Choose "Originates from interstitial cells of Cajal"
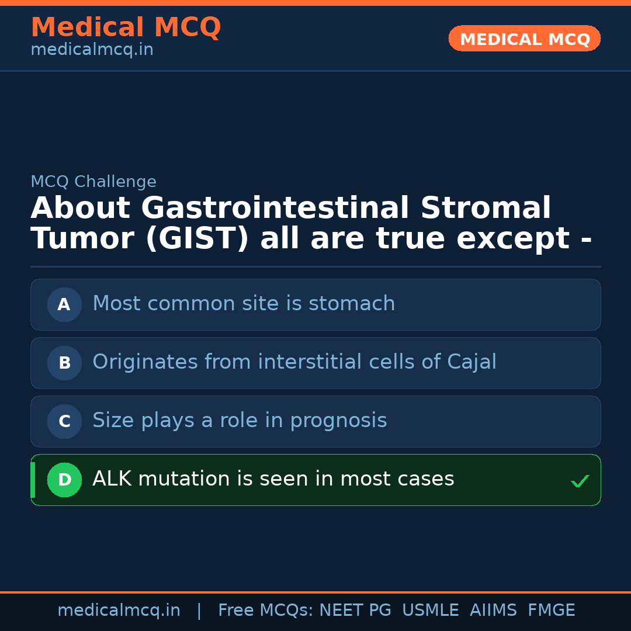 (294, 362)
